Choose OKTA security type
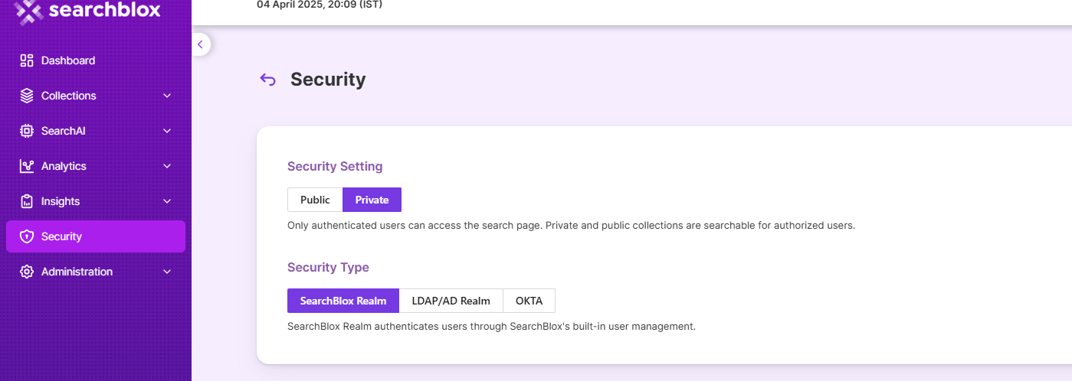The image size is (1072, 381). (x=529, y=301)
